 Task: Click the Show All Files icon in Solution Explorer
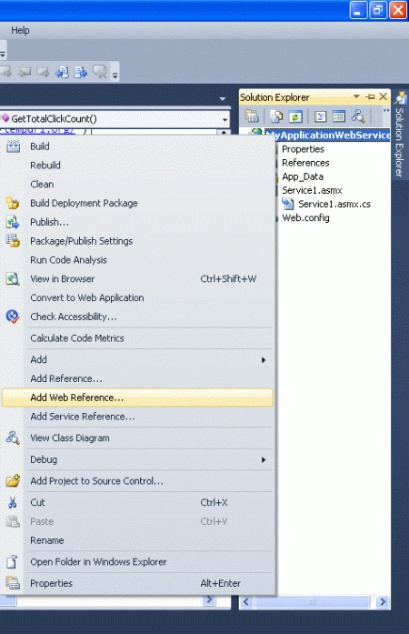(276, 116)
